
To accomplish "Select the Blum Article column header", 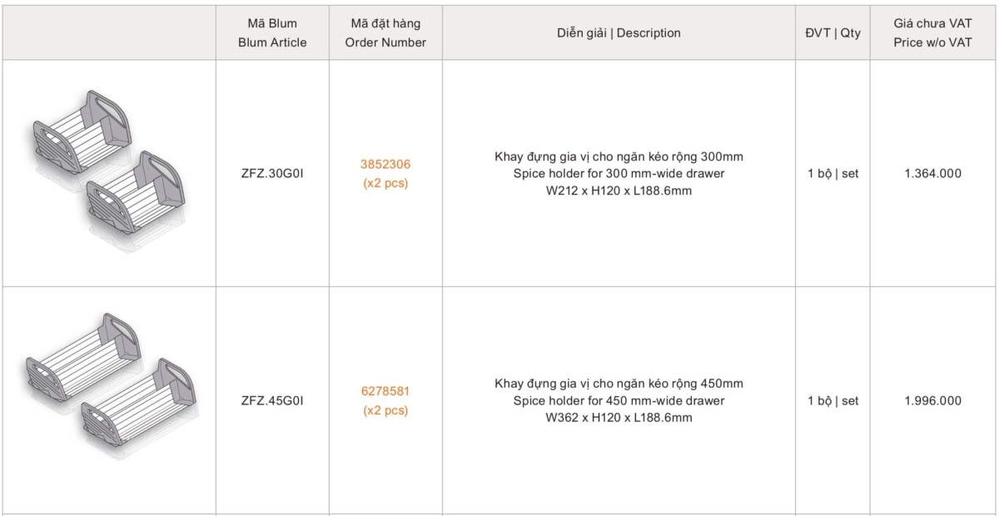I will tap(272, 32).
